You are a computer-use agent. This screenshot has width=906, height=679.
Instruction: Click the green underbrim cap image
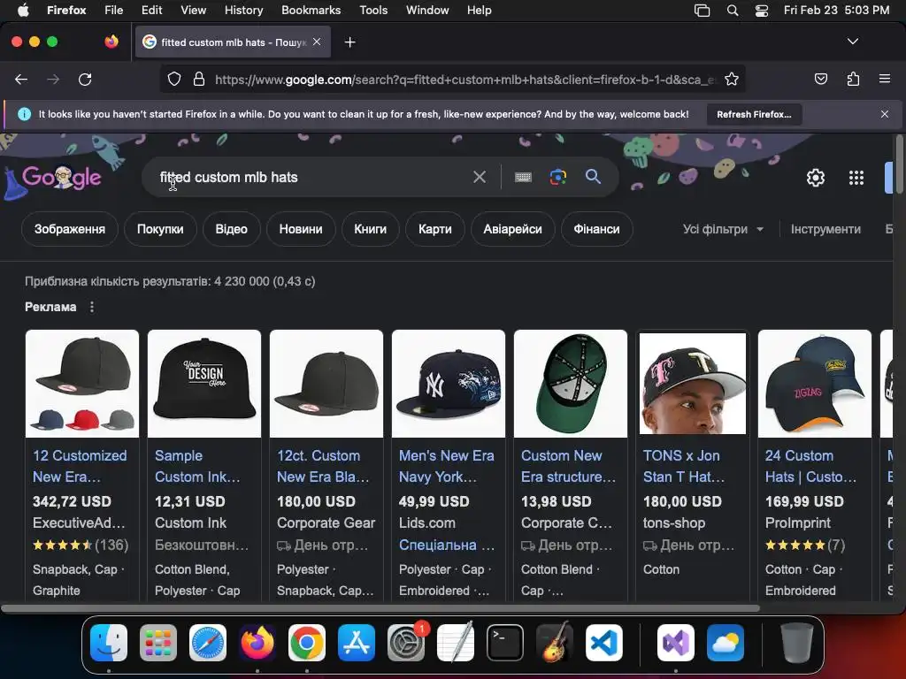[x=571, y=384]
